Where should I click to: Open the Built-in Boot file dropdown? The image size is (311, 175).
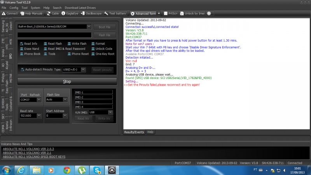(x=89, y=26)
